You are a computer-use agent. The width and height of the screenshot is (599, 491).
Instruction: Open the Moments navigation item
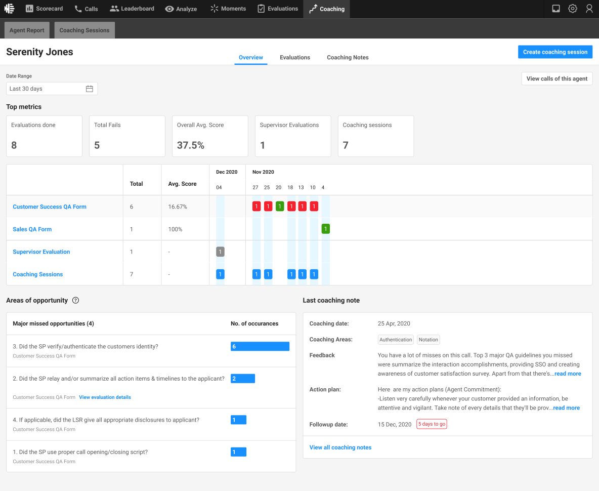(228, 9)
